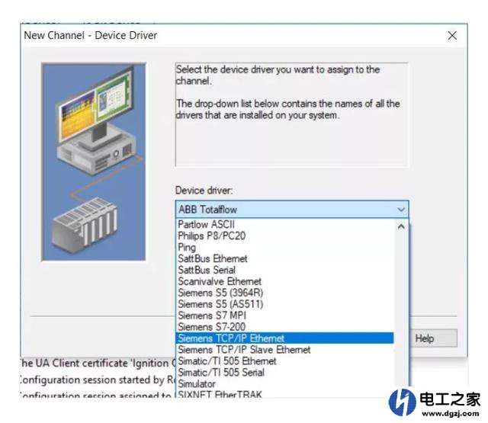Click the Help button
The width and height of the screenshot is (488, 423).
tap(434, 338)
